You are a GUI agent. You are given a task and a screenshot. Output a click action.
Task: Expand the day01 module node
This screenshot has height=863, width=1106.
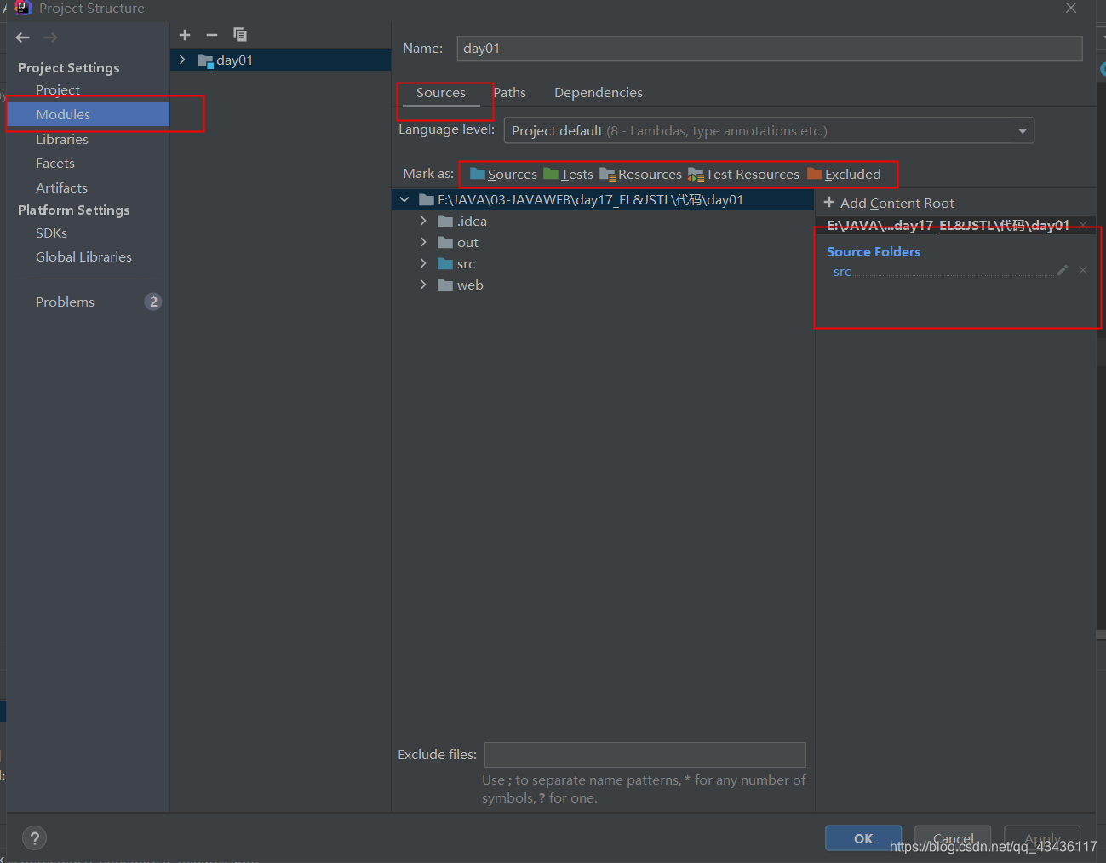point(182,60)
